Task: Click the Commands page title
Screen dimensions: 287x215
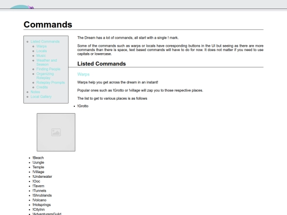Action: [x=48, y=24]
